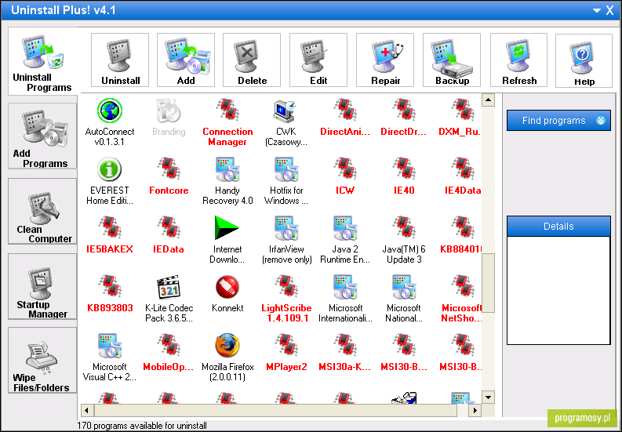Select Hotfix for Windows entry
The width and height of the screenshot is (622, 432).
click(x=286, y=181)
